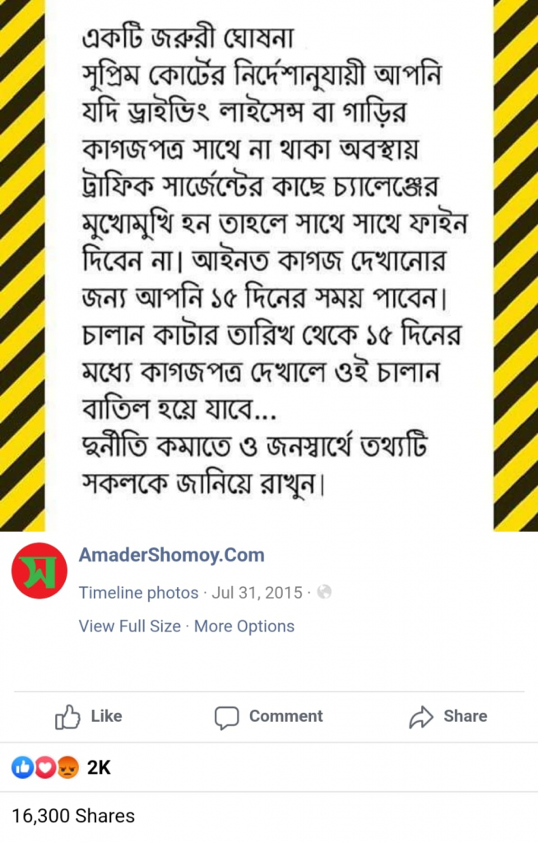Click the Jul 31, 2015 post date
The width and height of the screenshot is (538, 843).
pyautogui.click(x=257, y=593)
